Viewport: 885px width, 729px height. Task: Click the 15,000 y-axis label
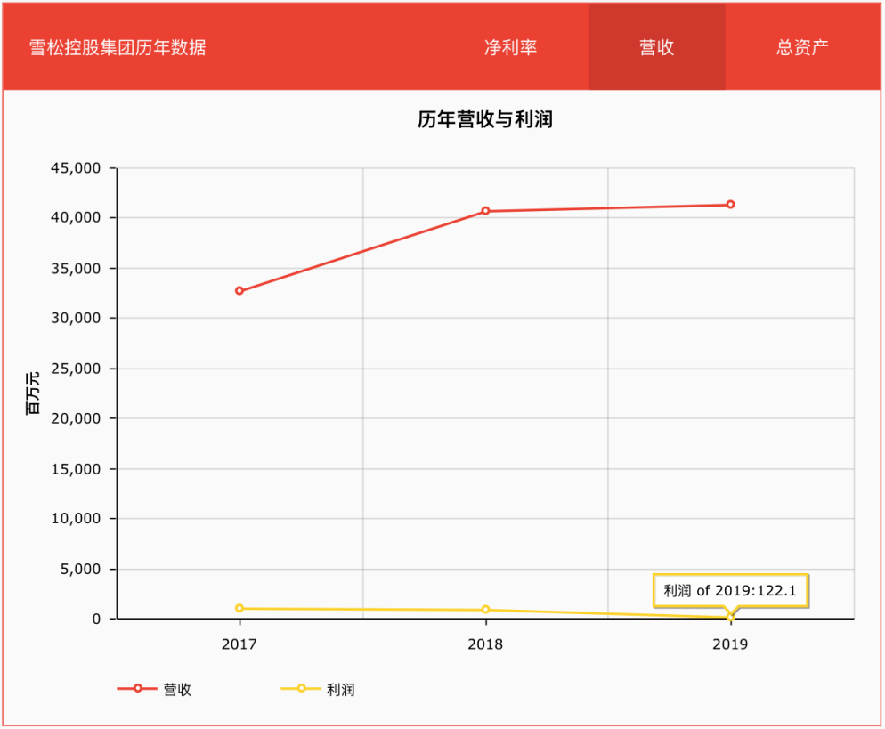(x=76, y=469)
